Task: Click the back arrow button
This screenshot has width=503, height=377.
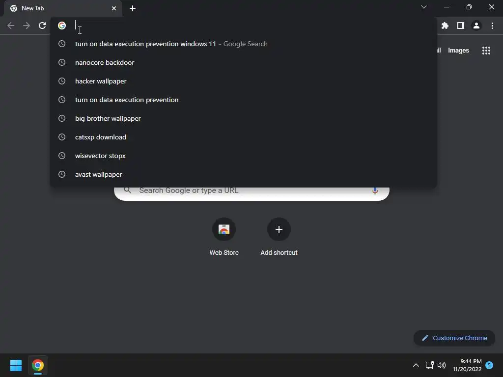Action: click(11, 26)
